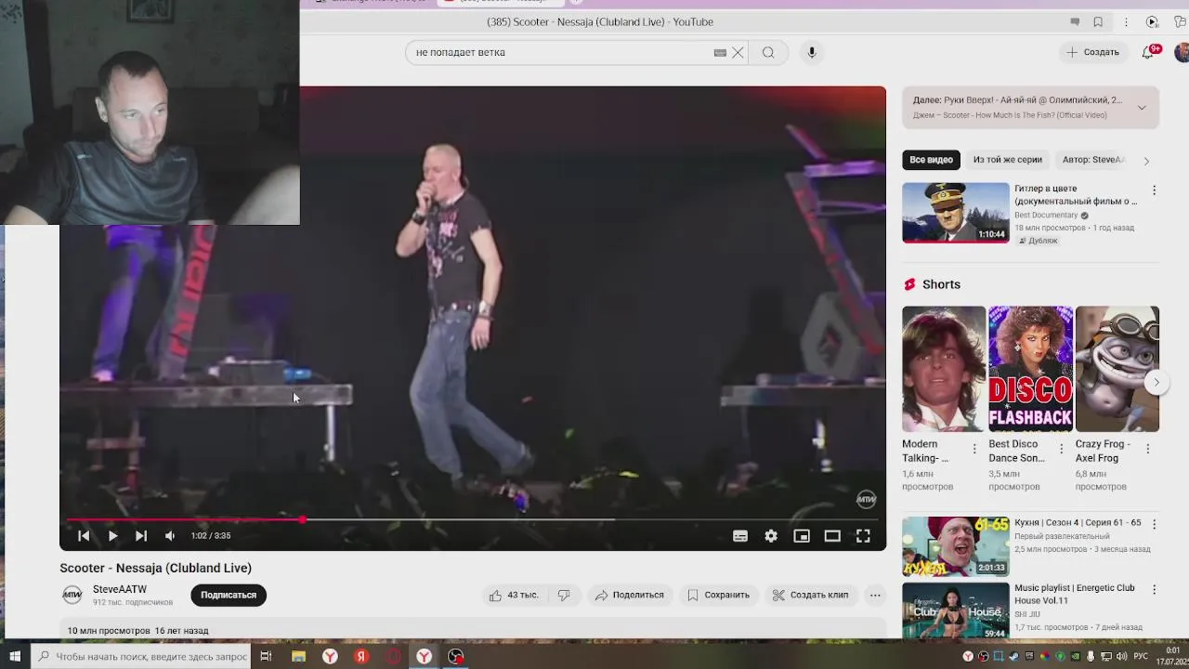Select the 'Все видео' filter chip
This screenshot has width=1189, height=669.
click(931, 160)
